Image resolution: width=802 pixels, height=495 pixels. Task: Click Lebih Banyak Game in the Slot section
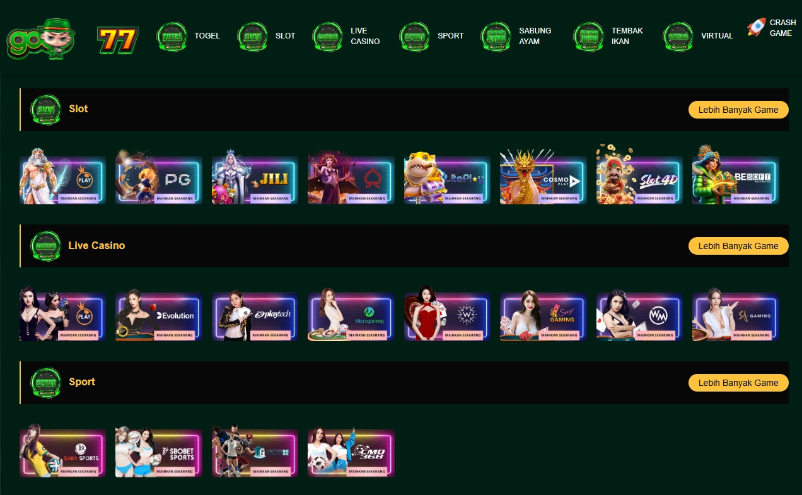click(x=738, y=110)
